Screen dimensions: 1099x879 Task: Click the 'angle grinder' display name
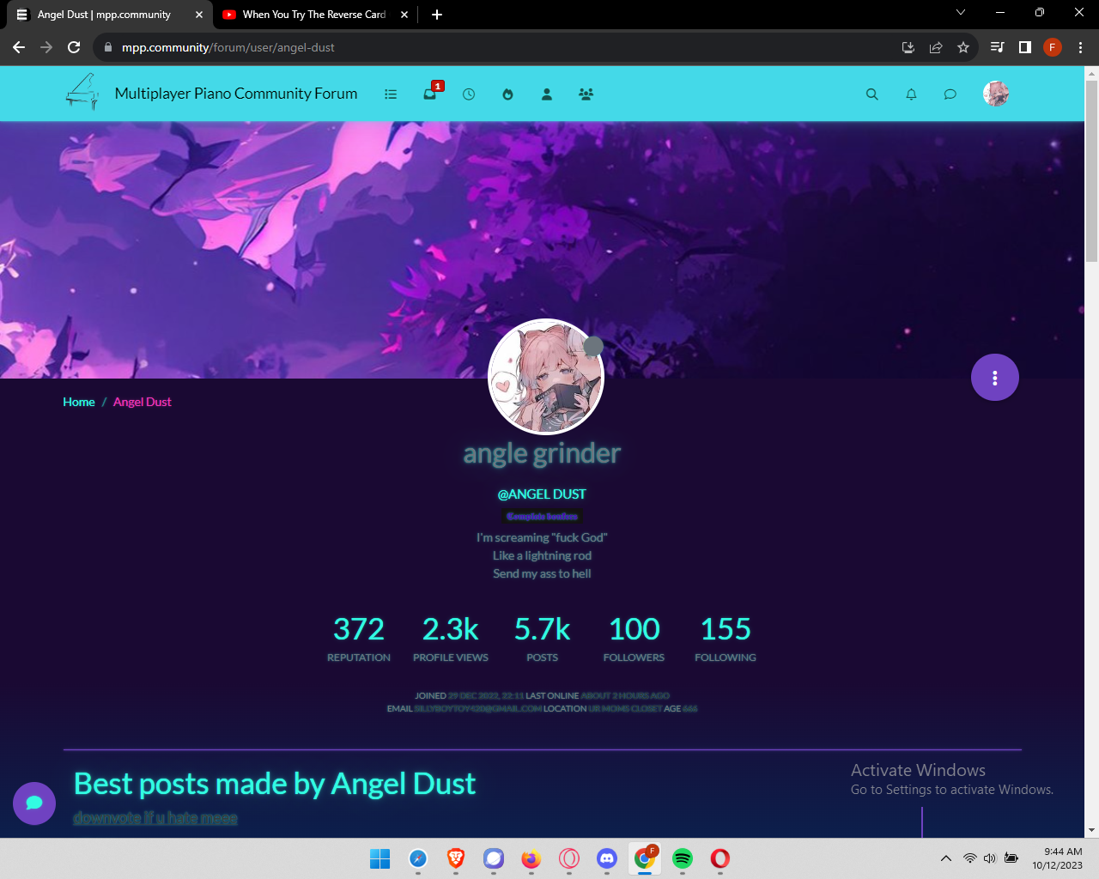tap(542, 453)
